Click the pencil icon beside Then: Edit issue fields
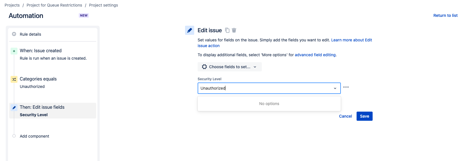This screenshot has height=161, width=470. (x=14, y=108)
